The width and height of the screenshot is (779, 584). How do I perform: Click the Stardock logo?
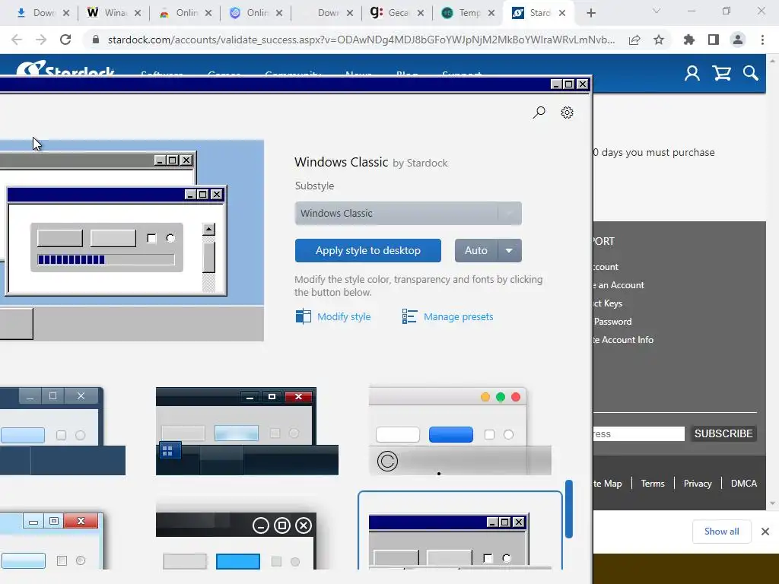65,68
